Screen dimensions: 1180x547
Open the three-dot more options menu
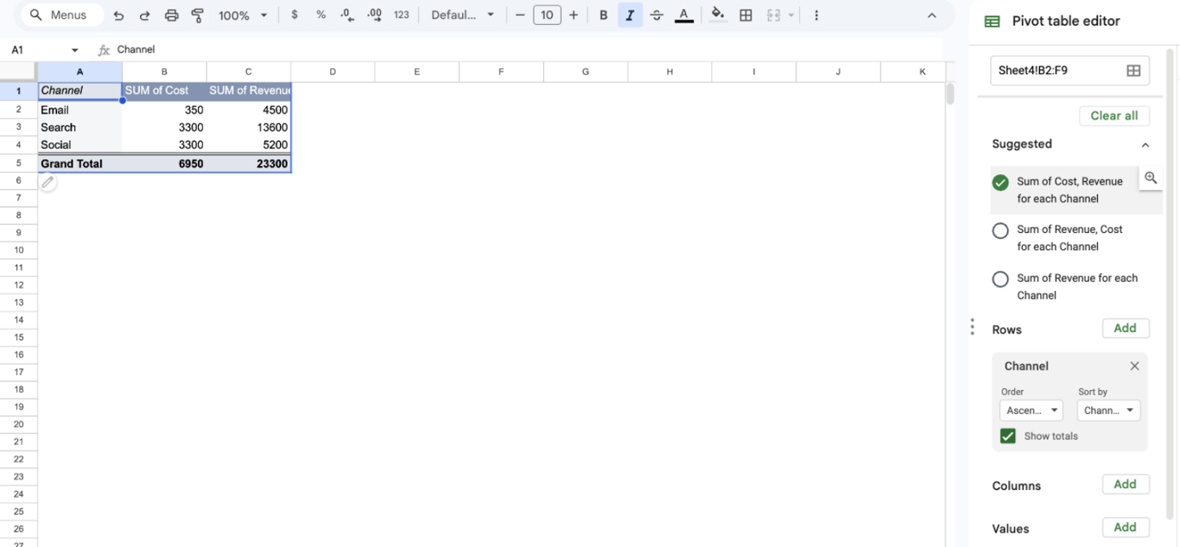click(816, 16)
